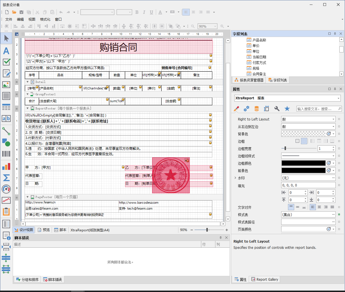Select the Pointer tool in the toolbox
This screenshot has height=292, width=345.
coord(6,38)
